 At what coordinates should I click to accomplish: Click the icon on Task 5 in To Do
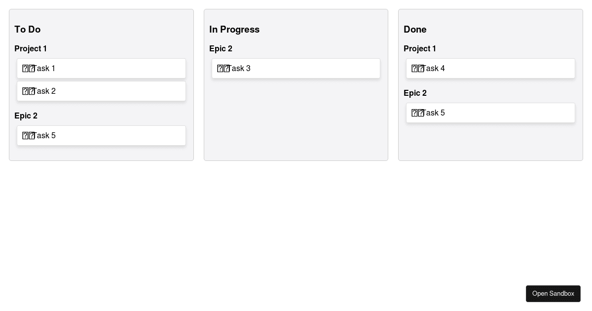tap(29, 135)
